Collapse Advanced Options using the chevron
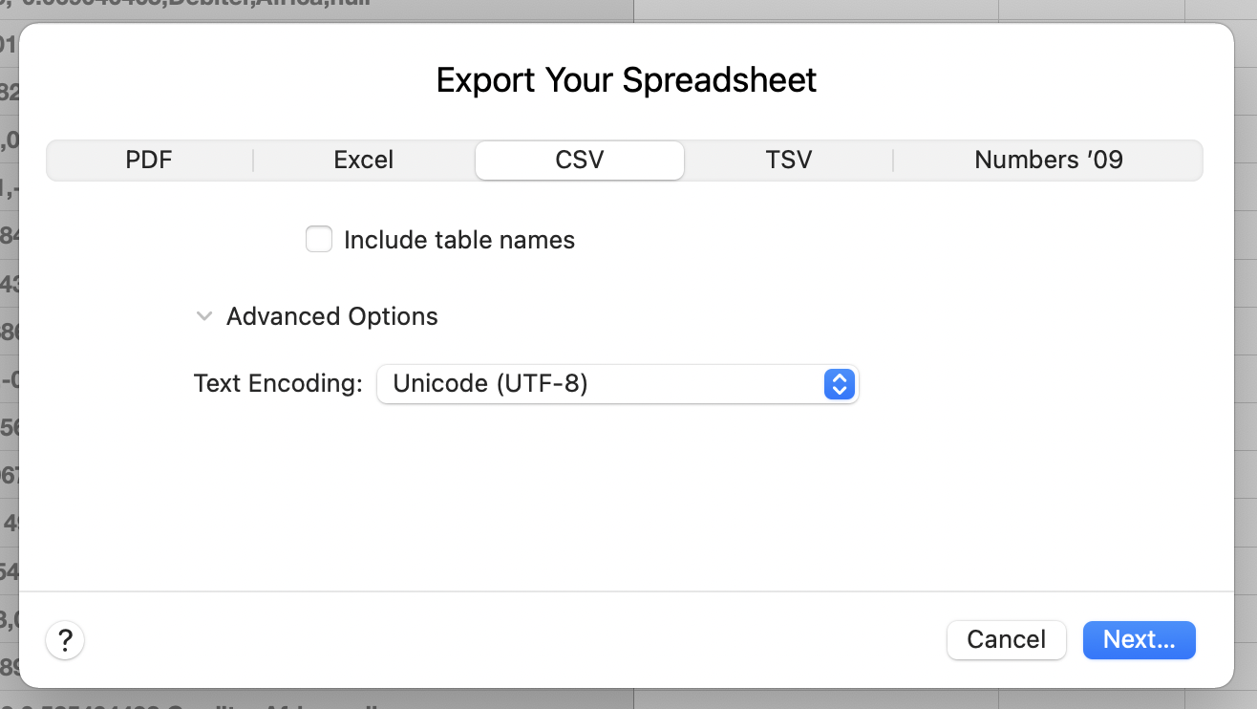Viewport: 1257px width, 709px height. 203,316
